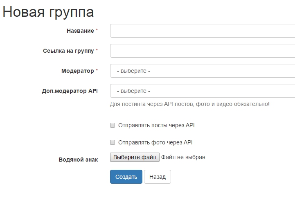Go back using the Назад button
The height and width of the screenshot is (198, 295).
coord(158,177)
